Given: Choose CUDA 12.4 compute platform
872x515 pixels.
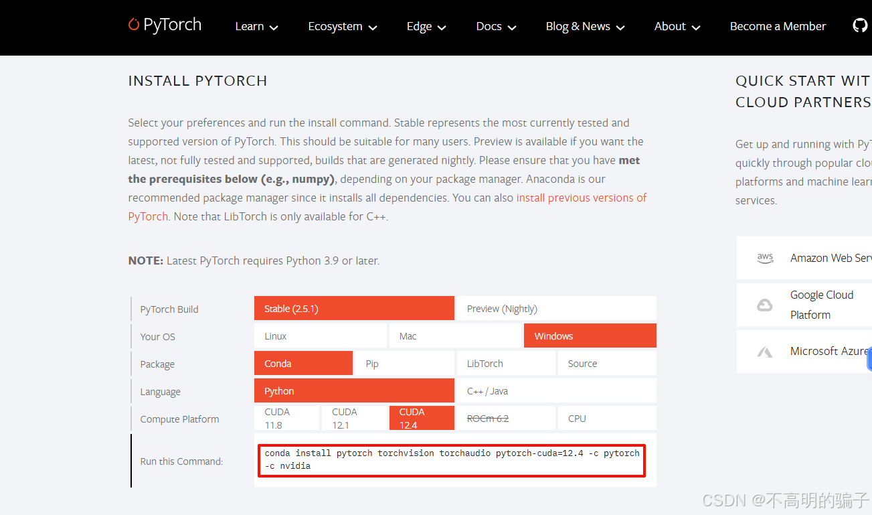Looking at the screenshot, I should pos(422,418).
